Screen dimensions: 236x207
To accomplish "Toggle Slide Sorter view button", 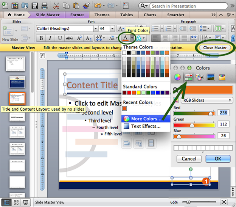I will [16, 202].
